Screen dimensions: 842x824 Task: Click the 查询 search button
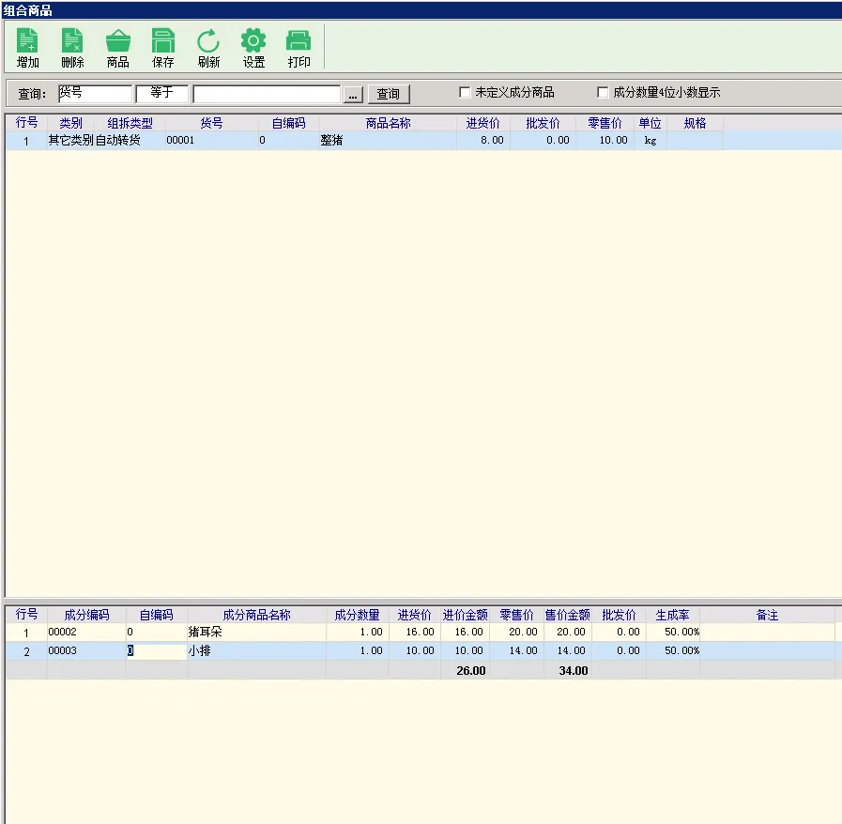click(388, 94)
